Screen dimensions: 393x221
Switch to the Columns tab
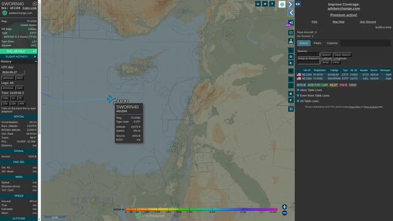click(x=332, y=43)
